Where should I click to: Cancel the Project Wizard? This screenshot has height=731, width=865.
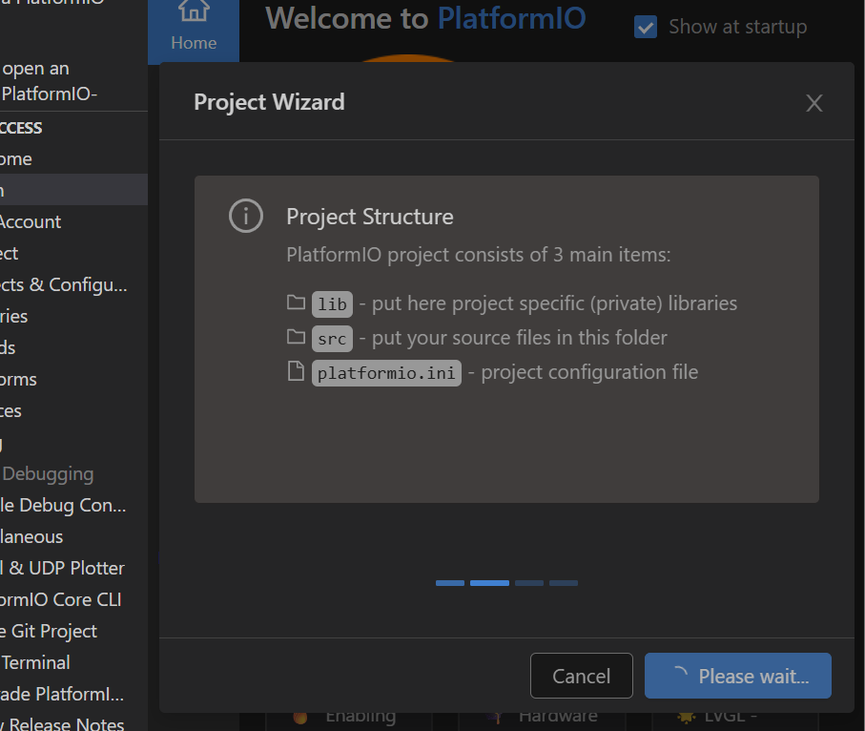582,676
